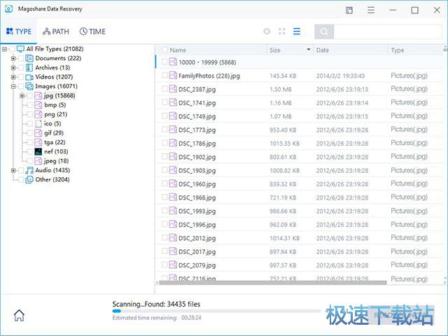Check the Documents checkbox

pyautogui.click(x=21, y=58)
